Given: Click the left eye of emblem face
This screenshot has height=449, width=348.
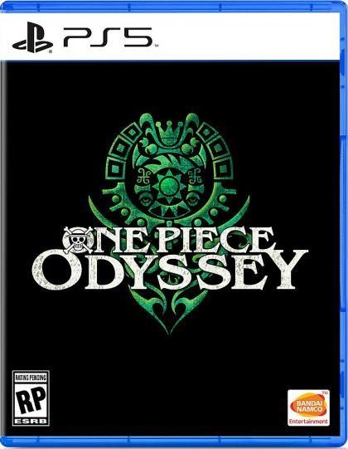Looking at the screenshot, I should (145, 198).
